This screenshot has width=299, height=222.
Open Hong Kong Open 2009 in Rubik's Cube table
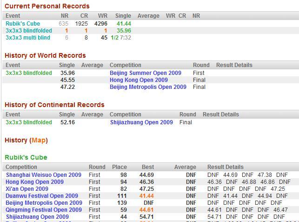pos(34,182)
